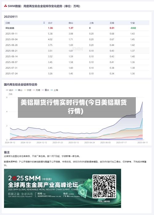Click the 上海 column header in table
The height and width of the screenshot is (215, 154).
coord(91,23)
